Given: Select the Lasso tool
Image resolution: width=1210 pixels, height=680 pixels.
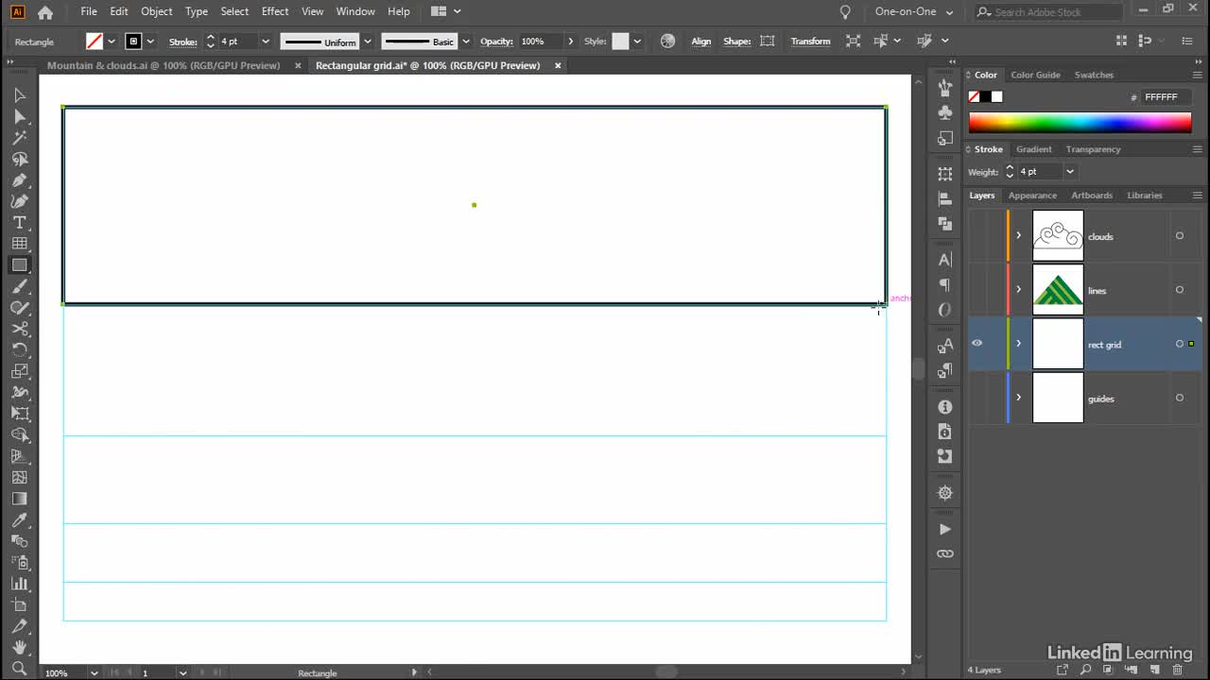Looking at the screenshot, I should tap(19, 159).
